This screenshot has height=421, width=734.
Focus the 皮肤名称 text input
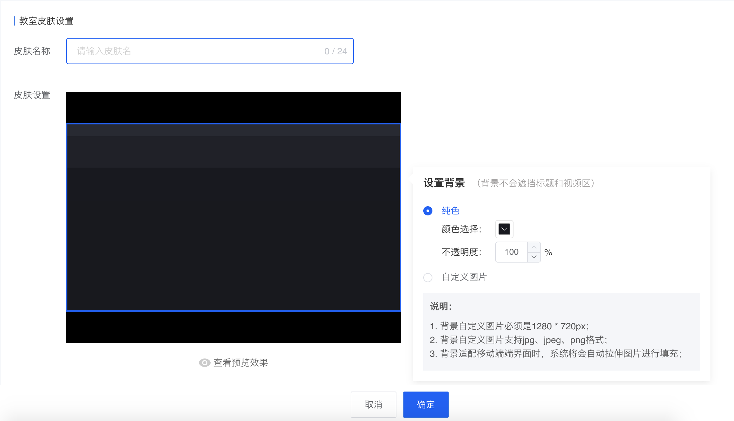[x=196, y=51]
